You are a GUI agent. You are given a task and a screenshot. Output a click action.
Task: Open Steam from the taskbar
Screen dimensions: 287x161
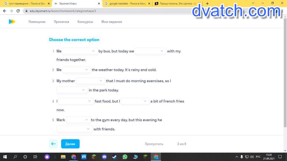(x=115, y=157)
